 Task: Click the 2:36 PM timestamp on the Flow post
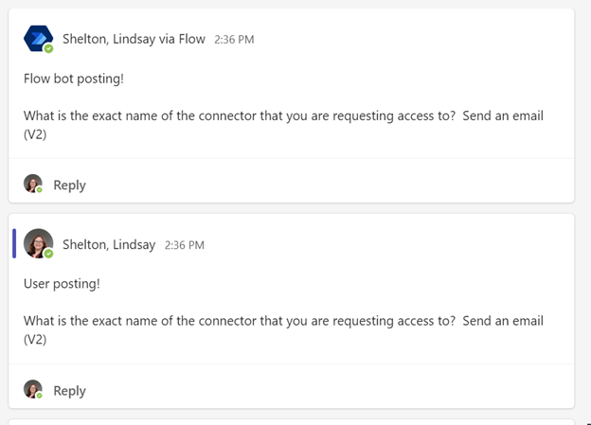234,40
